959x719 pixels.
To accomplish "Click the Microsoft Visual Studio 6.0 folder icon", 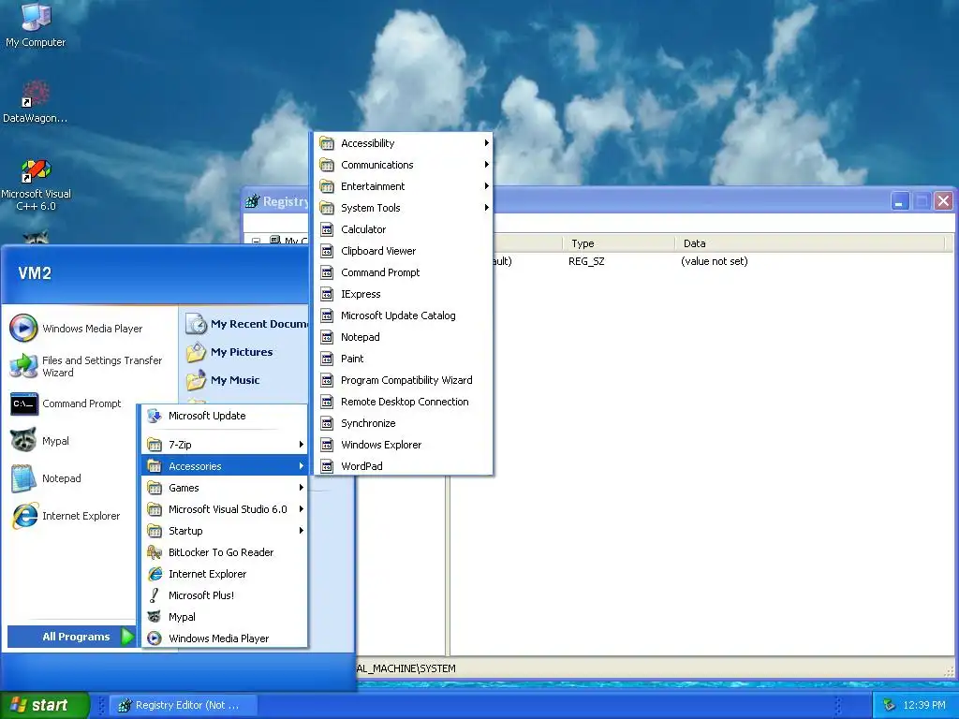I will point(155,509).
